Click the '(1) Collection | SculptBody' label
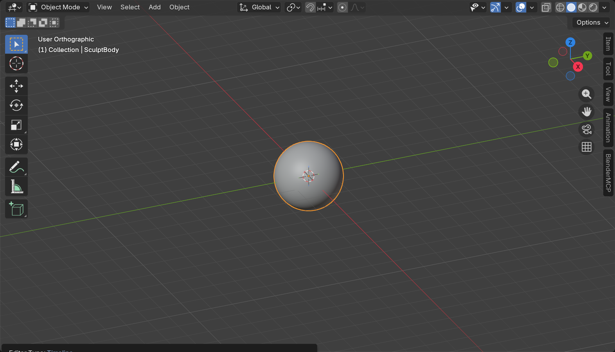Image resolution: width=615 pixels, height=352 pixels. [x=78, y=50]
